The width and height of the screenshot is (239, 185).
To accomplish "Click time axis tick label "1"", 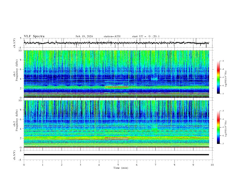I will point(43,165).
